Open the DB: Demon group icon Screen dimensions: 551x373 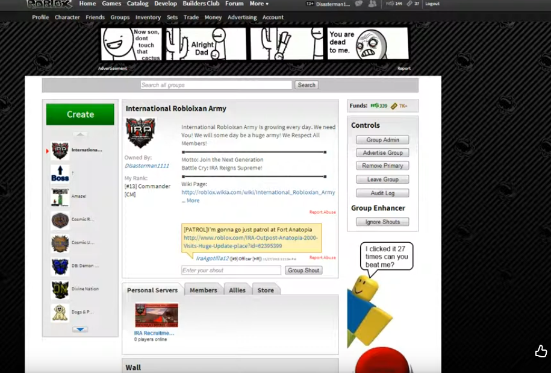click(60, 266)
